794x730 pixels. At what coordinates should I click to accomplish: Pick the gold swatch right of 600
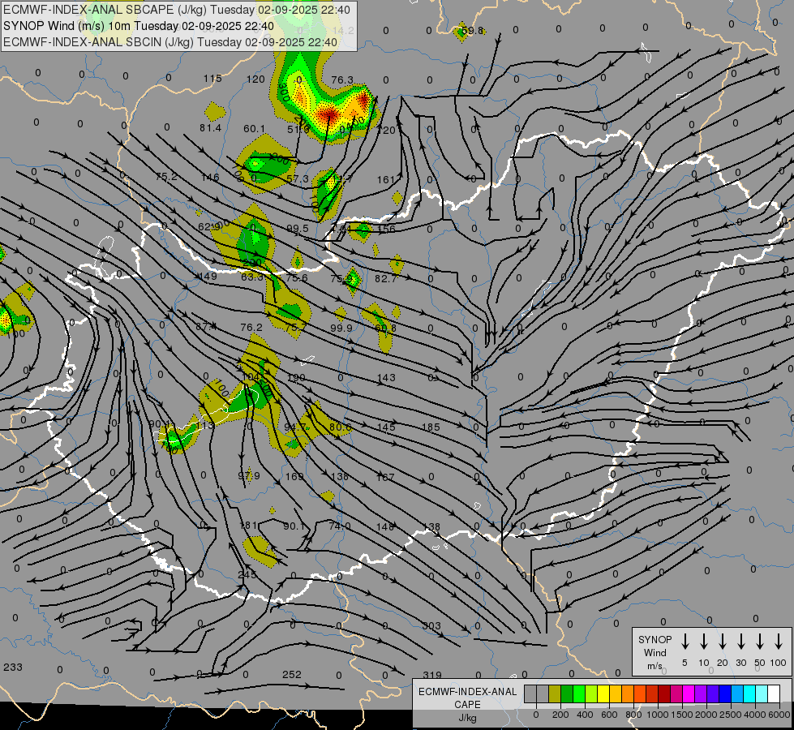click(616, 693)
